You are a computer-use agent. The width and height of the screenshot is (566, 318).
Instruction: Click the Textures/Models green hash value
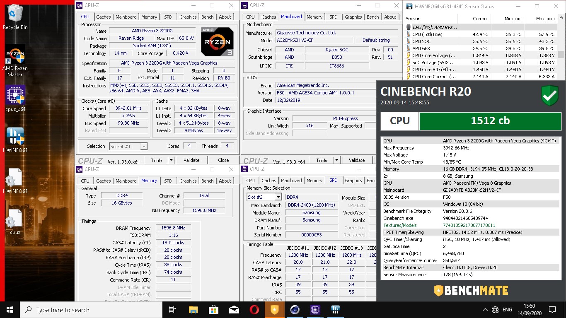(x=469, y=225)
